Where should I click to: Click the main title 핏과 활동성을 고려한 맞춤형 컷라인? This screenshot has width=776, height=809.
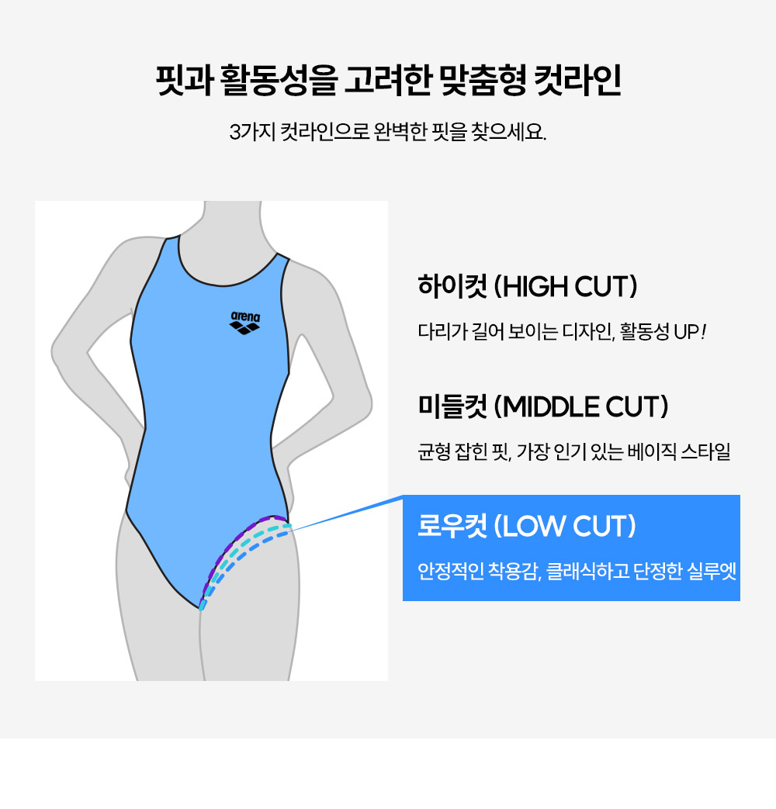coord(388,81)
